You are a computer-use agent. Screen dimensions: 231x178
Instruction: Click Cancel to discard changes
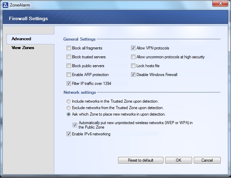(x=207, y=160)
